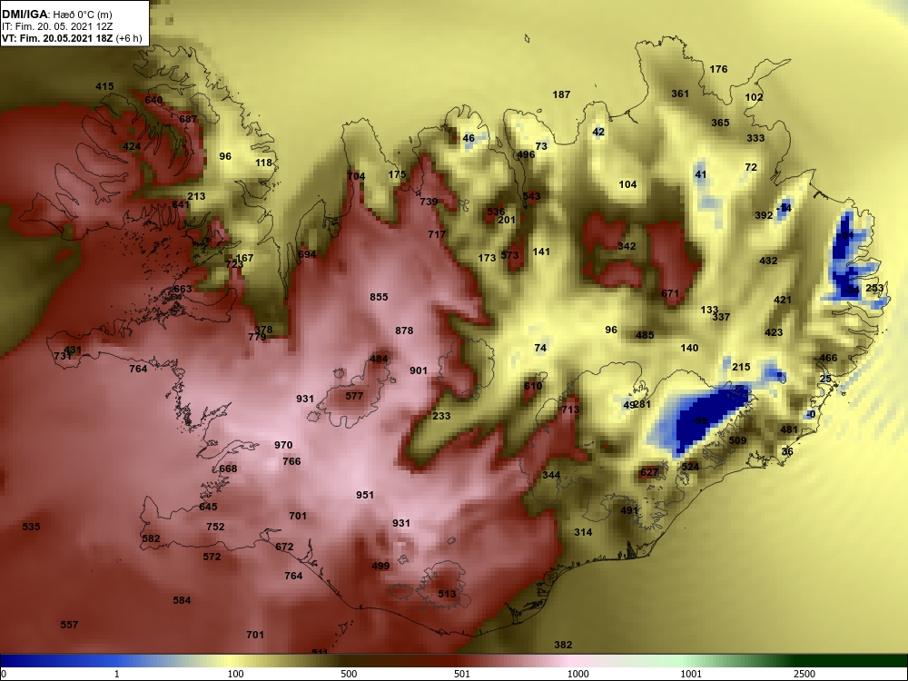The image size is (908, 681).
Task: Click the value 424 in Westfjords
Action: [x=132, y=146]
